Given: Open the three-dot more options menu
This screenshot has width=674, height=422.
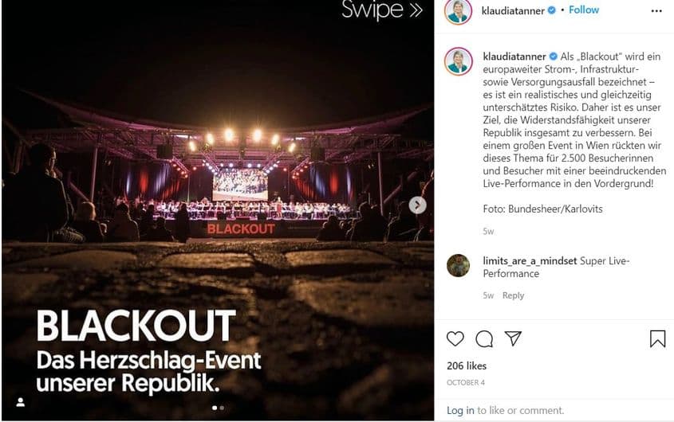Looking at the screenshot, I should coord(656,11).
